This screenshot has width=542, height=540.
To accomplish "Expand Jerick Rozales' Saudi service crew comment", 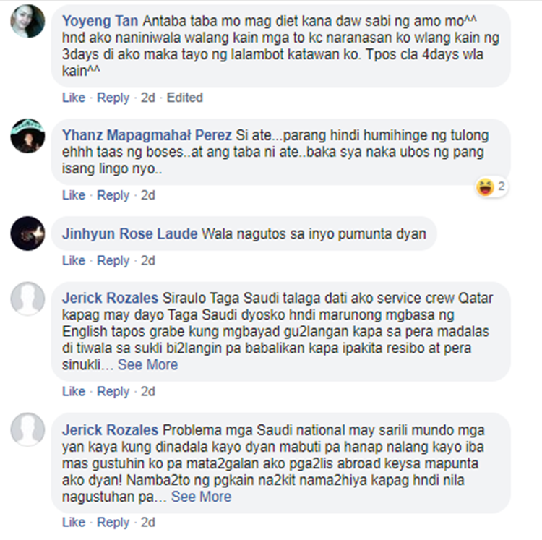I will click(x=147, y=365).
